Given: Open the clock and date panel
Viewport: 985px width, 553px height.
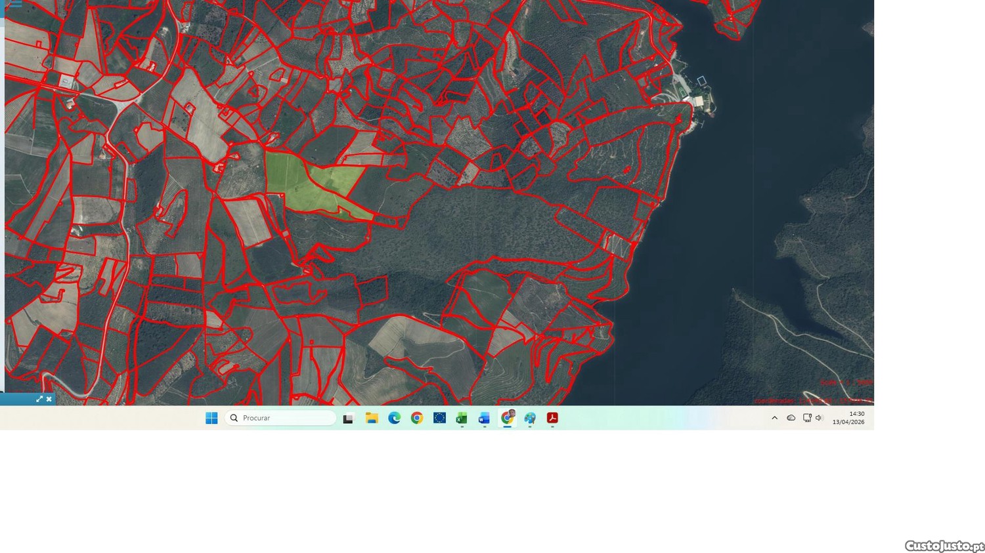Looking at the screenshot, I should pos(848,418).
